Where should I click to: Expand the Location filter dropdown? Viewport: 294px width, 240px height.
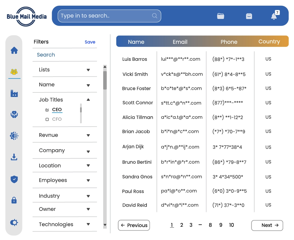pyautogui.click(x=88, y=166)
